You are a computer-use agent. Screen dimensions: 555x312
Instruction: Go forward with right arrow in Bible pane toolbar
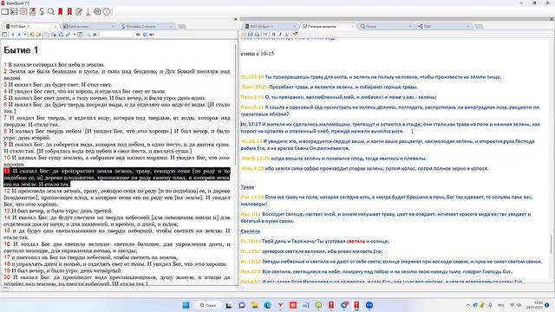point(19,35)
